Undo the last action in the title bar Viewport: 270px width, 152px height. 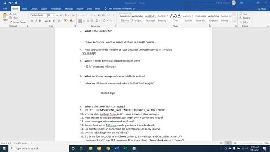(x=10, y=3)
